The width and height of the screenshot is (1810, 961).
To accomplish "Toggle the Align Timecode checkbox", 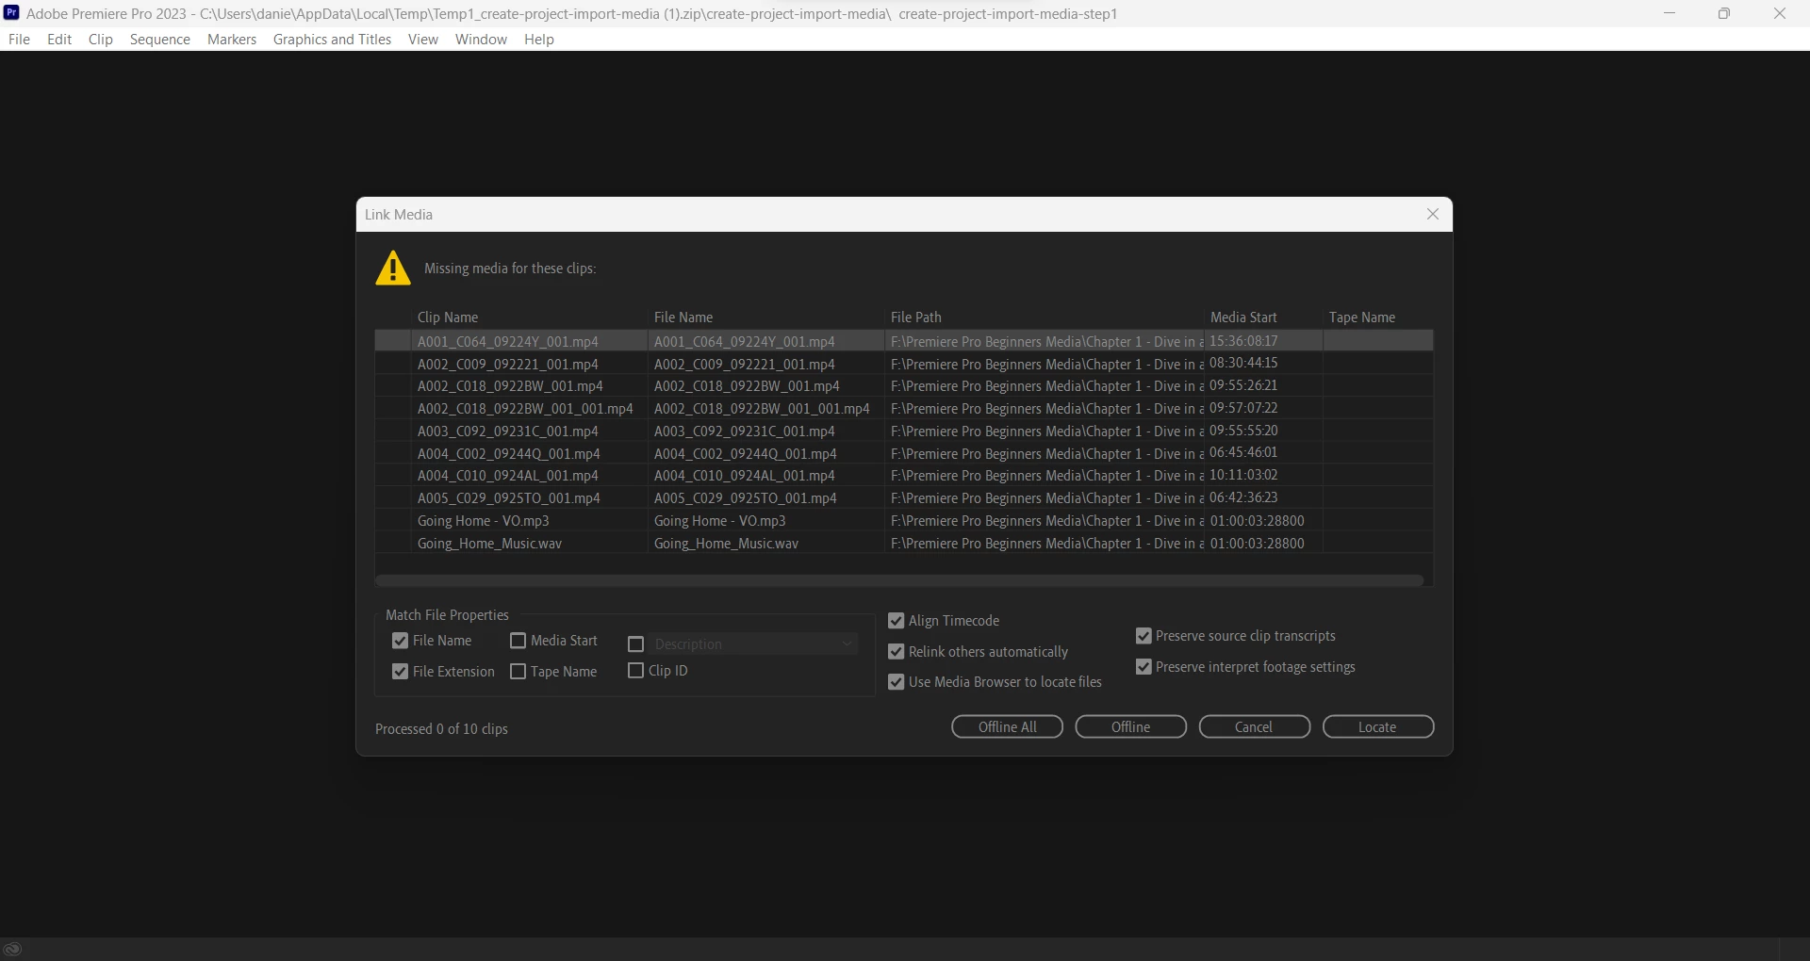I will (896, 621).
